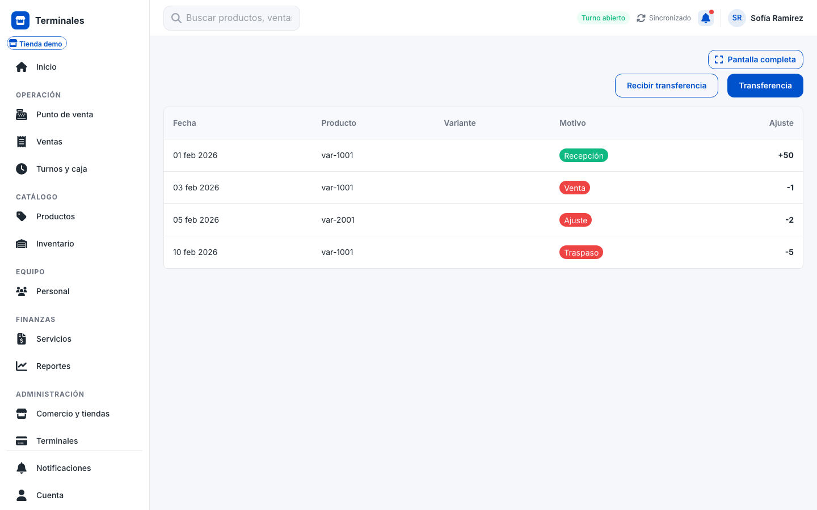Click the Motivo column header
The height and width of the screenshot is (510, 817).
click(572, 123)
